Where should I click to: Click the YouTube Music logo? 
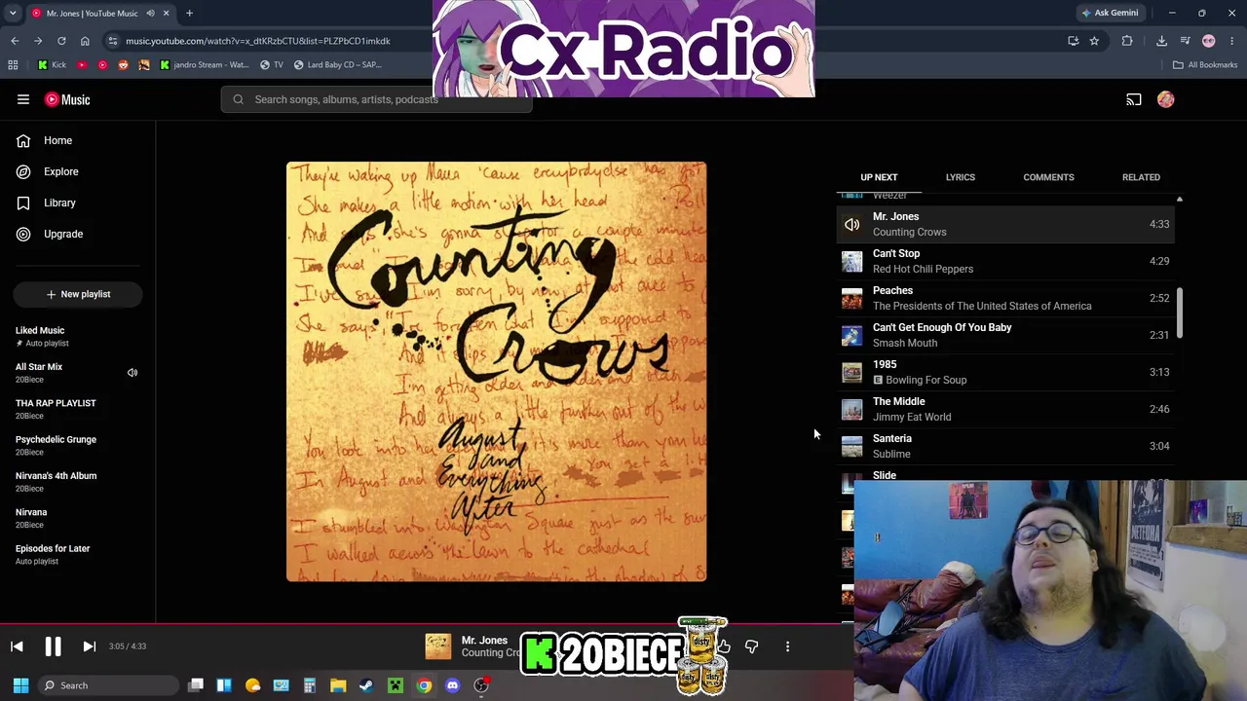point(67,99)
